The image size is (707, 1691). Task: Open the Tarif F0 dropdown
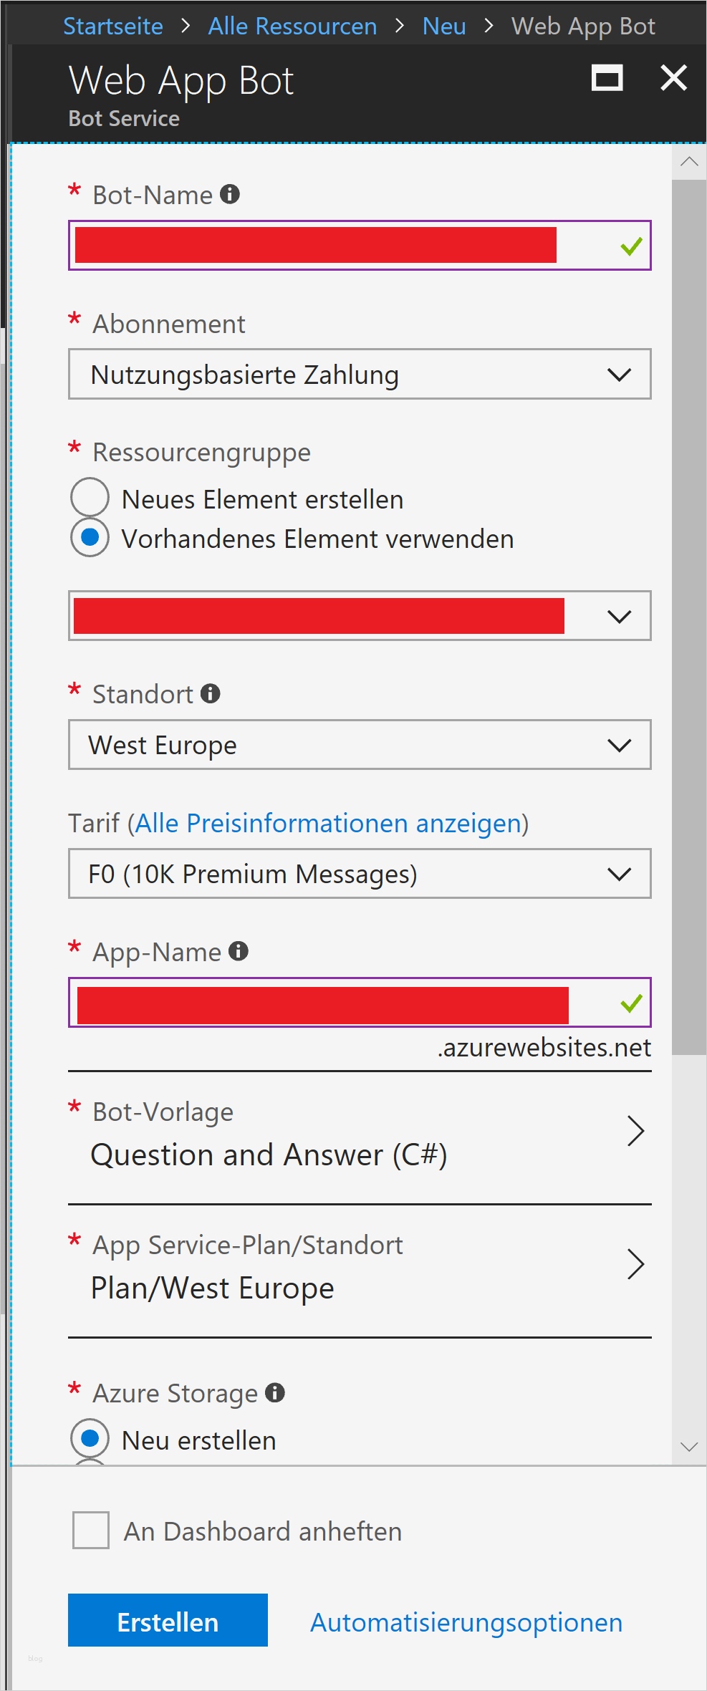tap(360, 874)
